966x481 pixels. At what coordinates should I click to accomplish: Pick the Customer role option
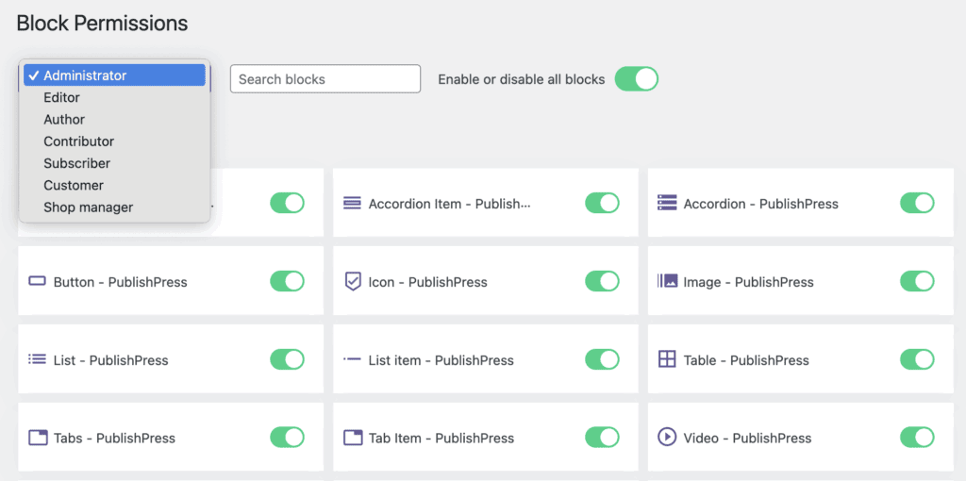pyautogui.click(x=114, y=186)
